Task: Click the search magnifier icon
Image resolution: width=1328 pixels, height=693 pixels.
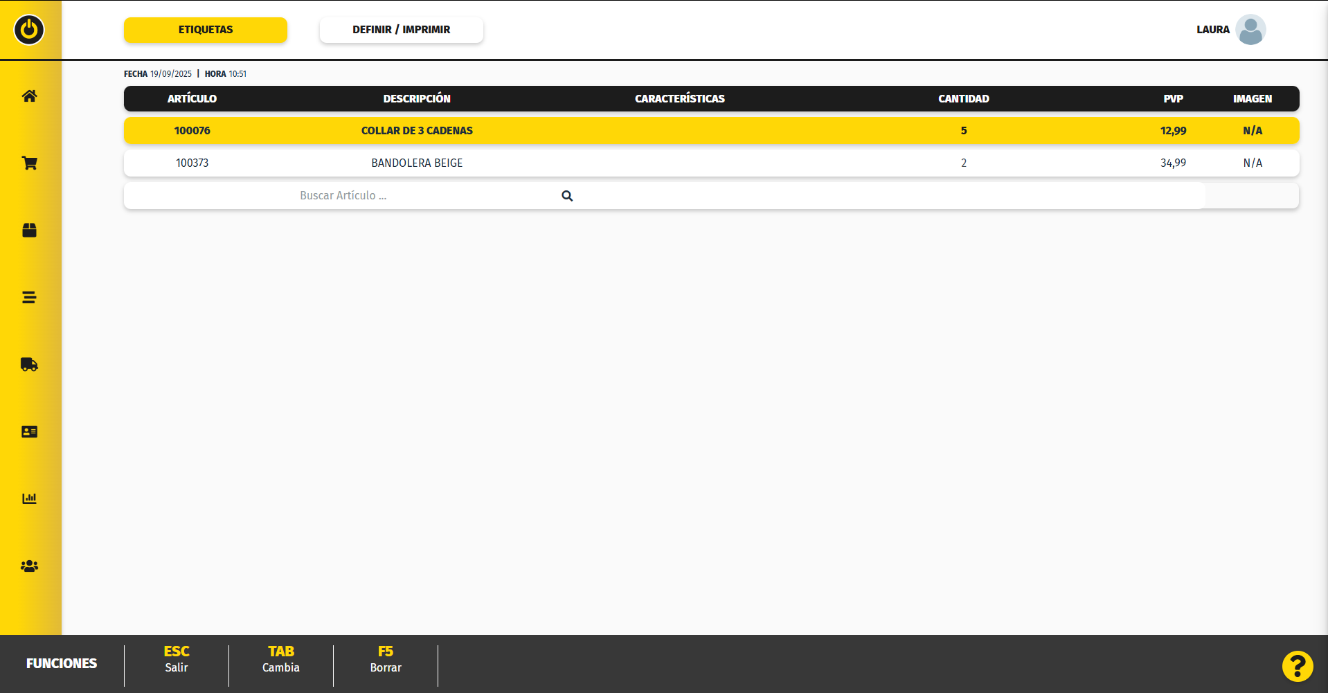Action: tap(567, 196)
